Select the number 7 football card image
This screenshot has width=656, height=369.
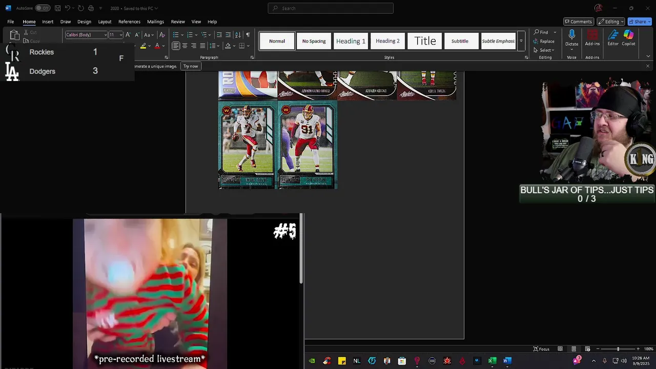(248, 145)
